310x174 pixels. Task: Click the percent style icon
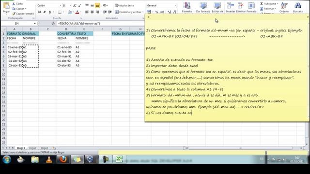point(157,12)
